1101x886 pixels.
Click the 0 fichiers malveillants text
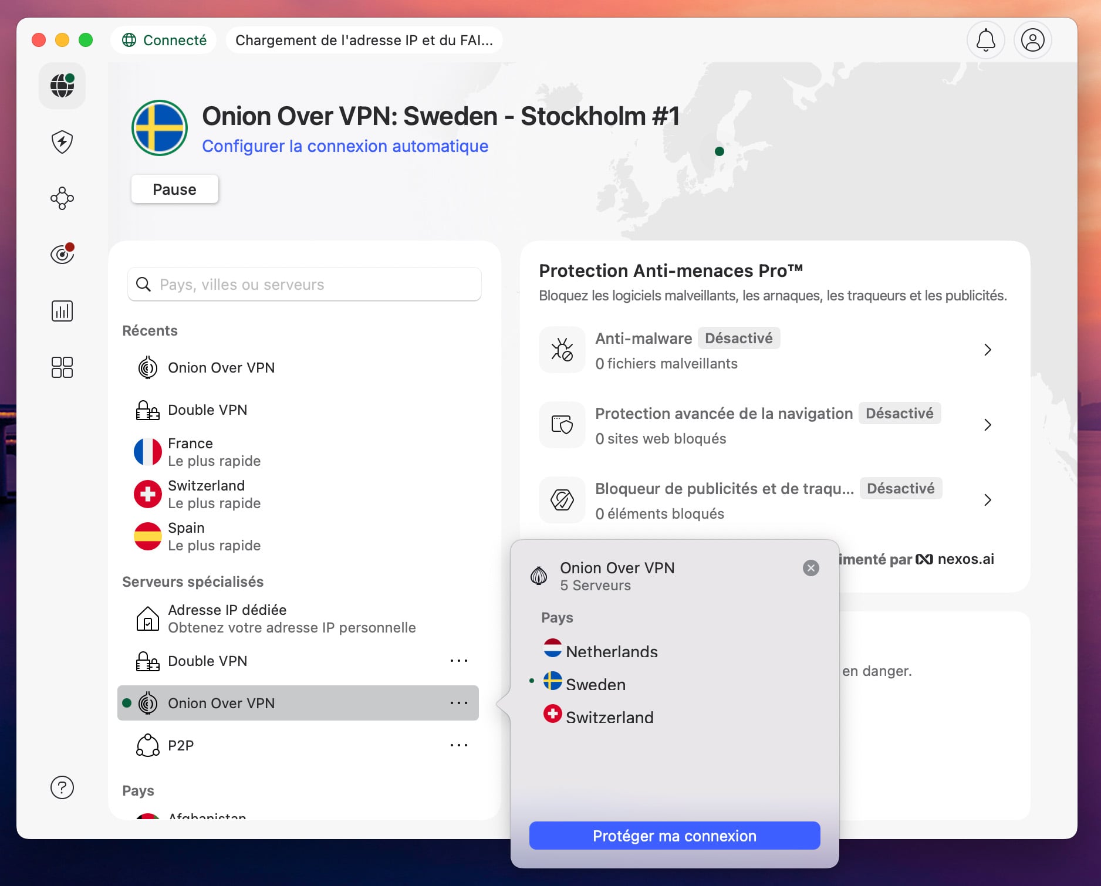(666, 364)
